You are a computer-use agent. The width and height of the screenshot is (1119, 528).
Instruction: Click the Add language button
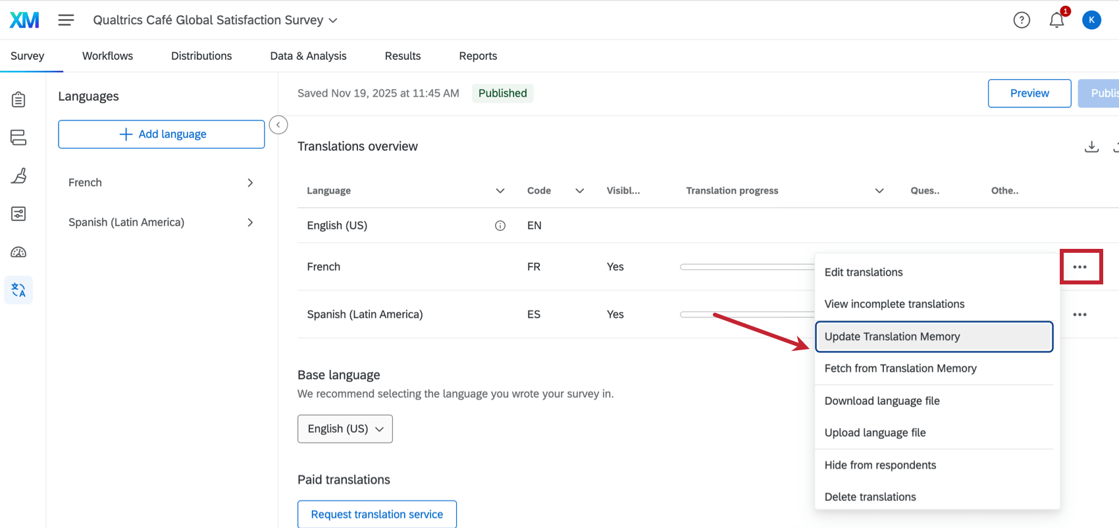pyautogui.click(x=161, y=134)
